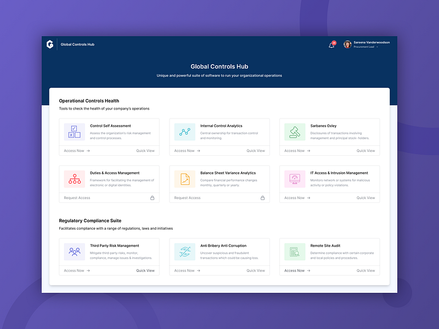Click the Balance Sheet Variance Analytics title

[x=228, y=173]
